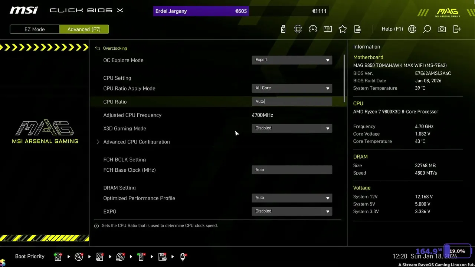
Task: Select Advanced (F7) tab
Action: [x=84, y=29]
